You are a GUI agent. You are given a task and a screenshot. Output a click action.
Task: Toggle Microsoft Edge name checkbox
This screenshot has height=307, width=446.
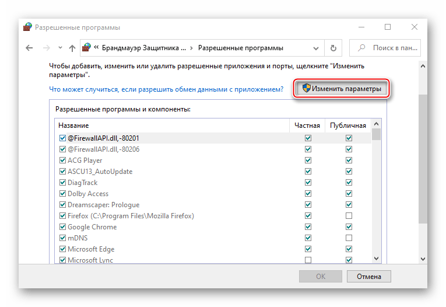pyautogui.click(x=62, y=249)
